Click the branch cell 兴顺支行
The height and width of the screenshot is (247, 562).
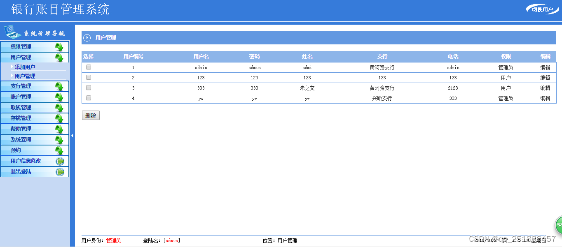382,98
